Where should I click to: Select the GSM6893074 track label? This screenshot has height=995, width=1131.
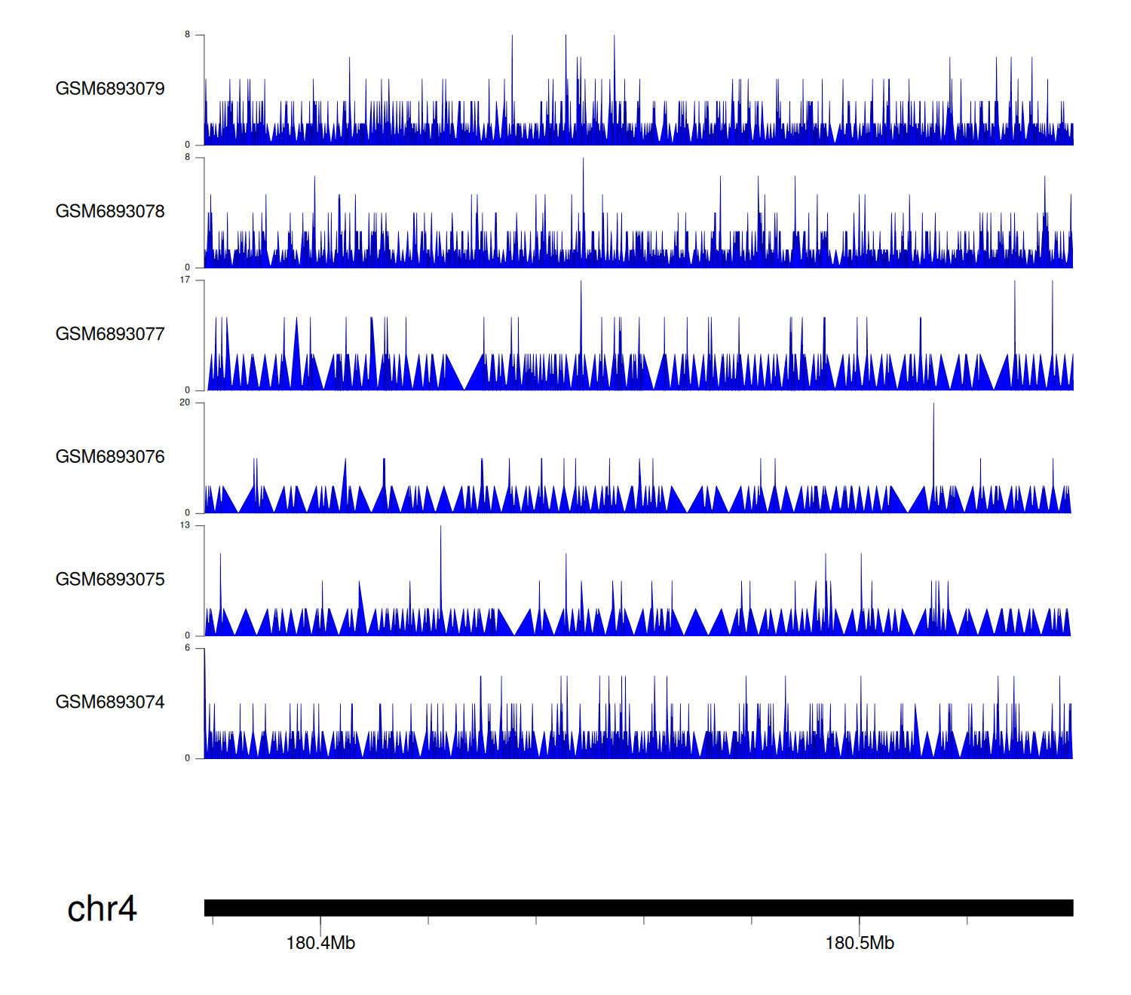(110, 703)
